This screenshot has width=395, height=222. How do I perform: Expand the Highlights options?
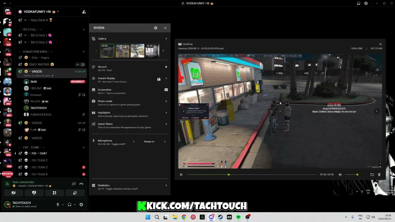pos(166,113)
